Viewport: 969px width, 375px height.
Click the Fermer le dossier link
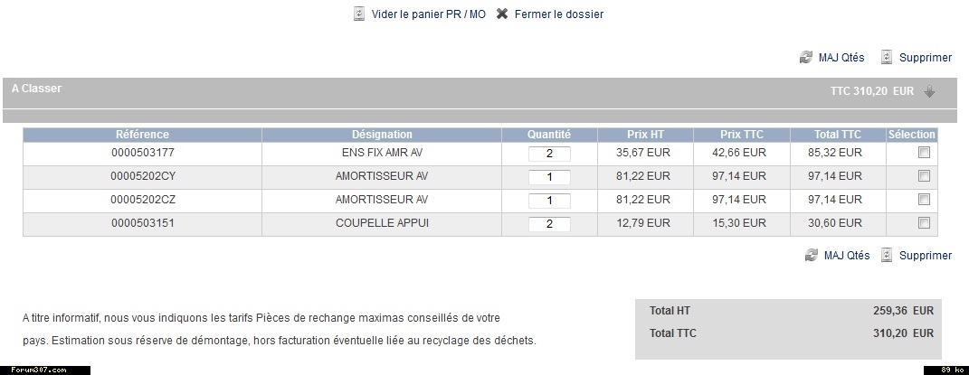[558, 14]
